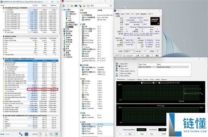The width and height of the screenshot is (208, 137).
Task: Select Stability Test Started log entry
Action: click(163, 67)
